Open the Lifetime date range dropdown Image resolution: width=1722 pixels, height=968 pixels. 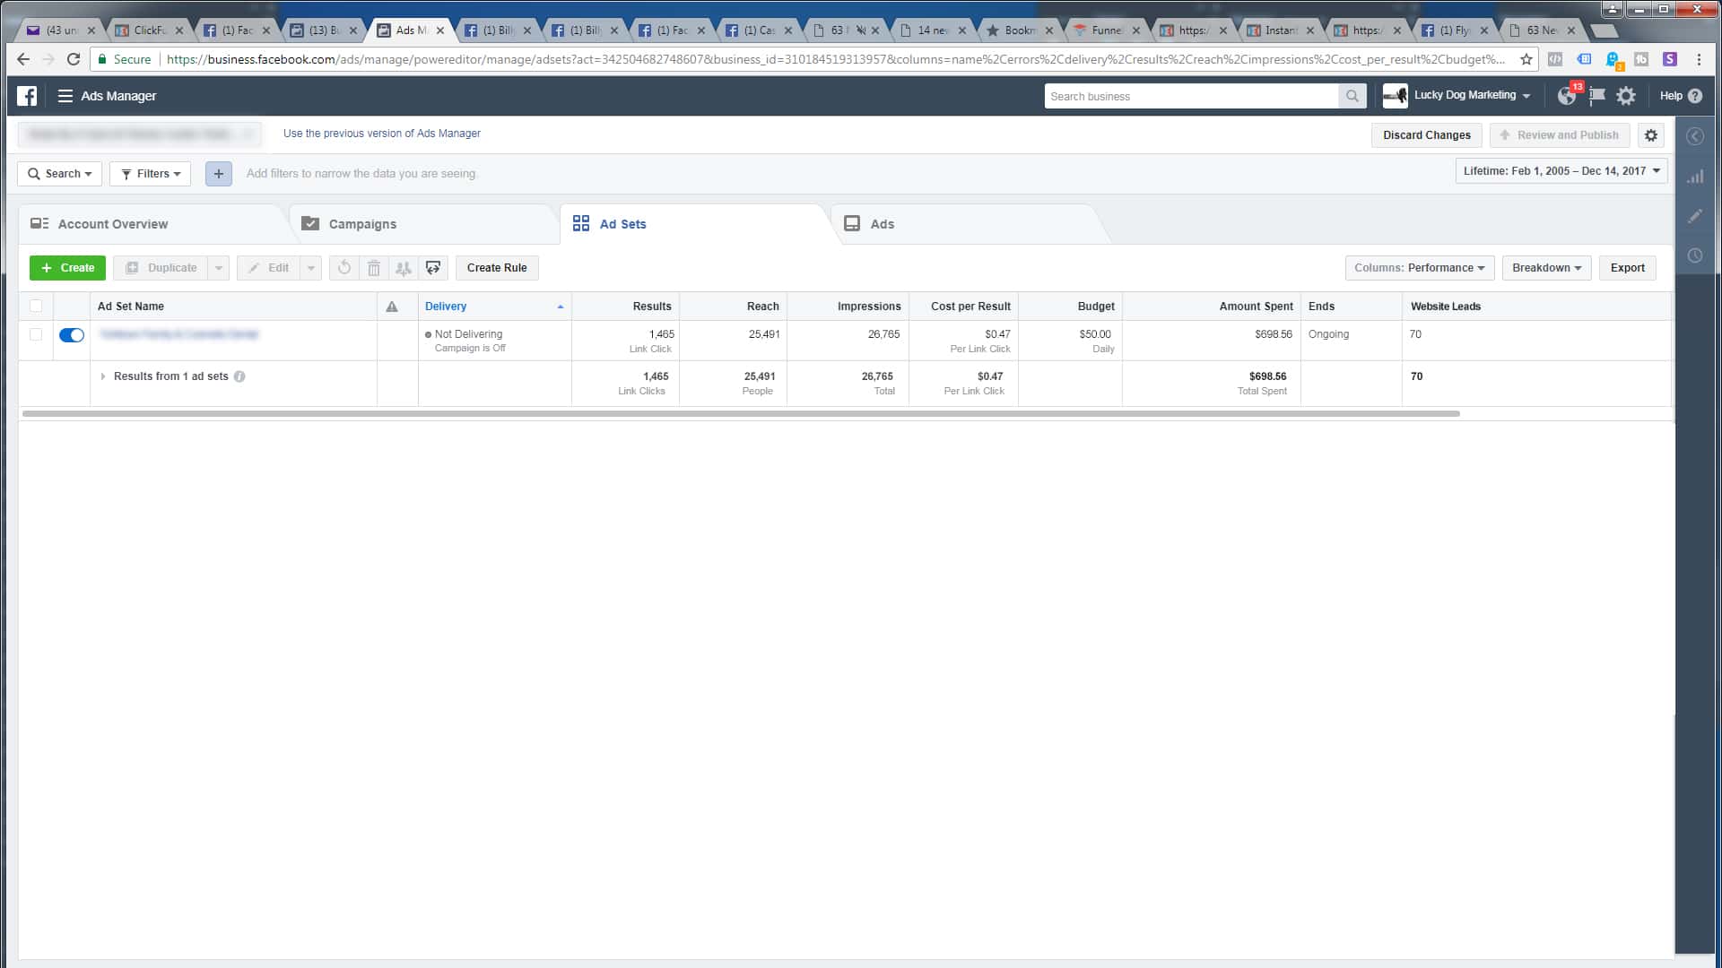(x=1561, y=171)
